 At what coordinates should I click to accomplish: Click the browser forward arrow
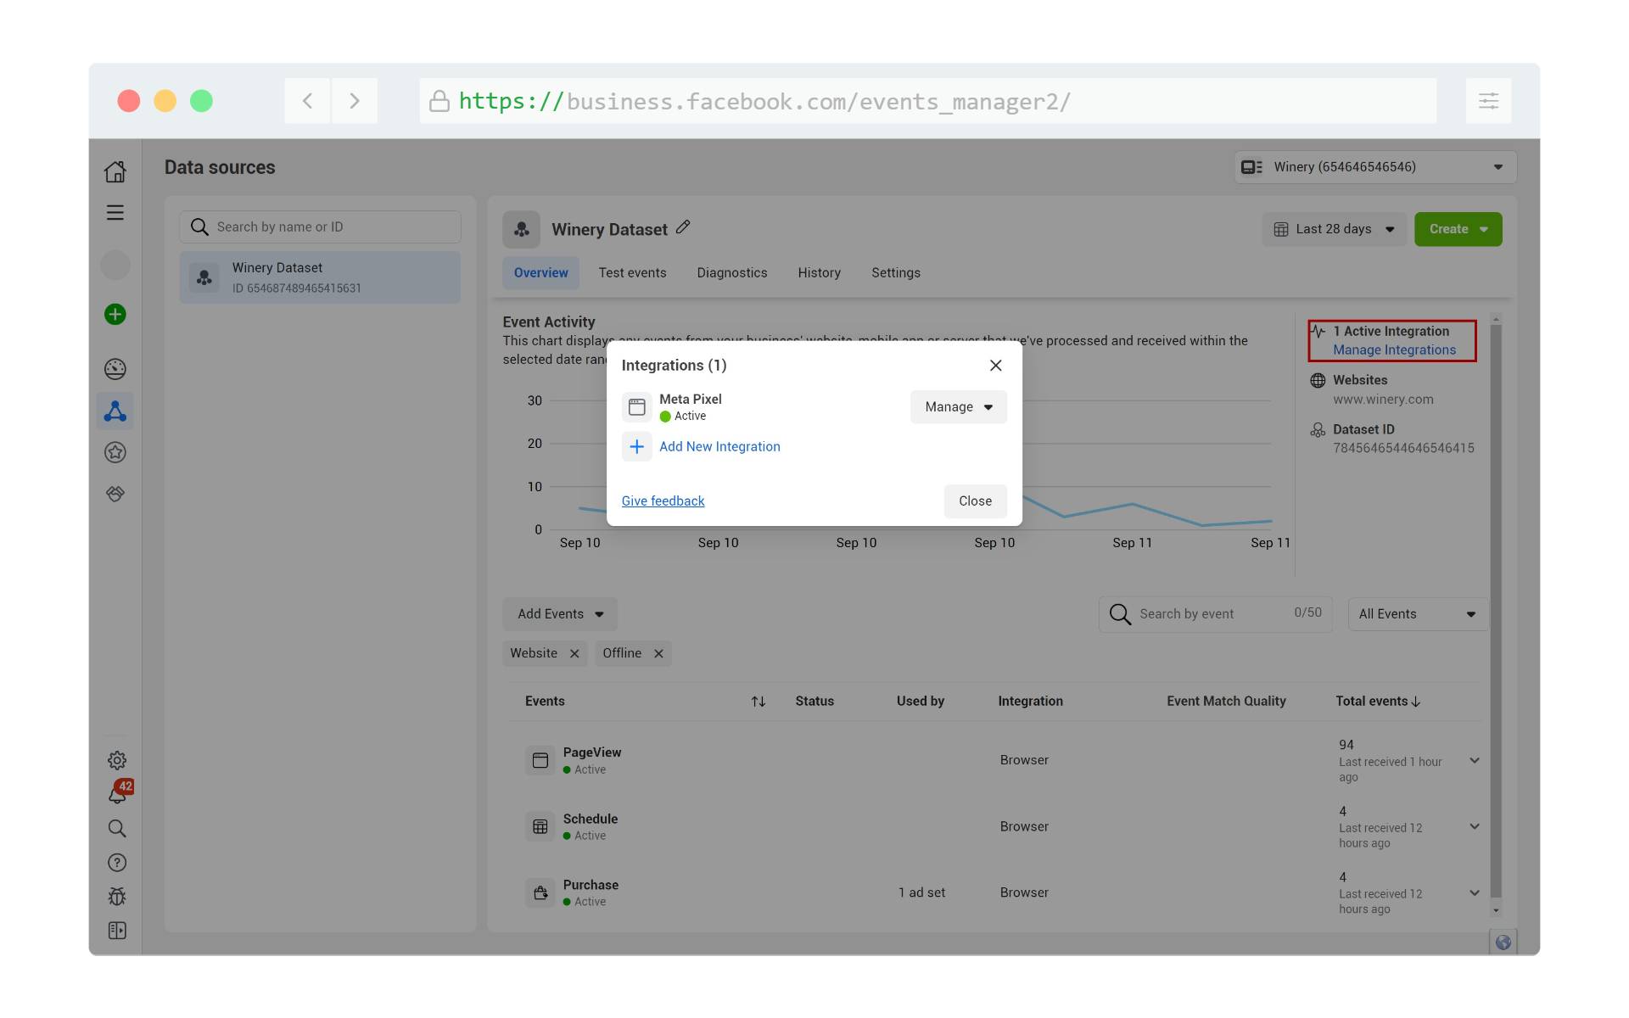point(355,101)
